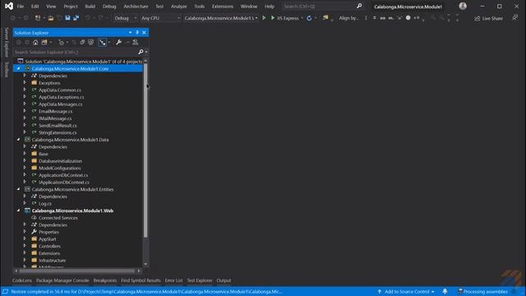526x296 pixels.
Task: Pin the Solution Explorer panel
Action: (137, 33)
